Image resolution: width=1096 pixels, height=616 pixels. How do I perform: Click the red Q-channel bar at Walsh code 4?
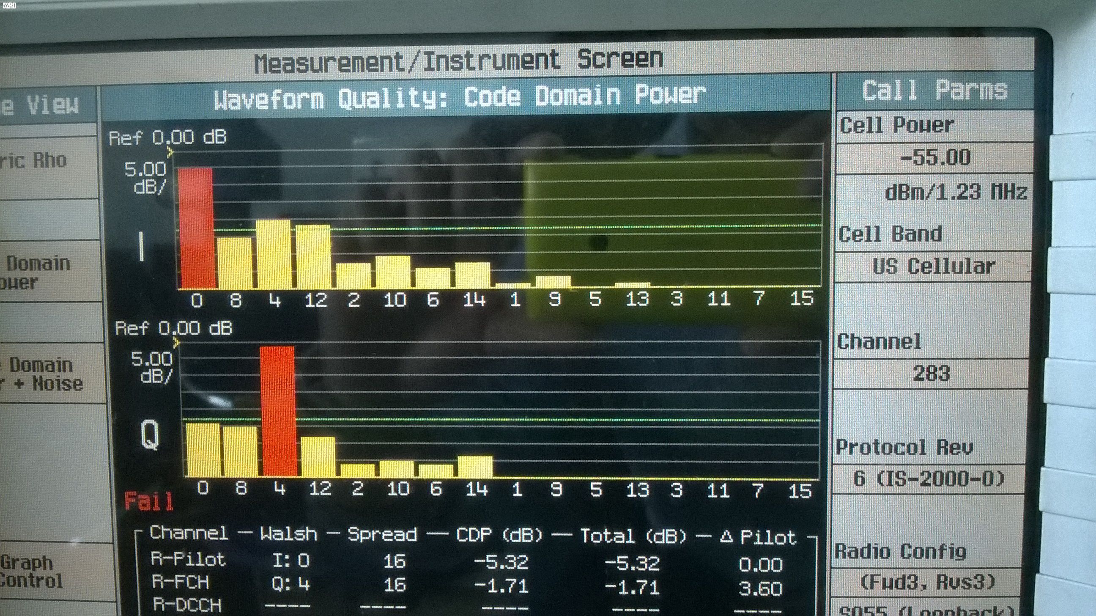pyautogui.click(x=278, y=411)
